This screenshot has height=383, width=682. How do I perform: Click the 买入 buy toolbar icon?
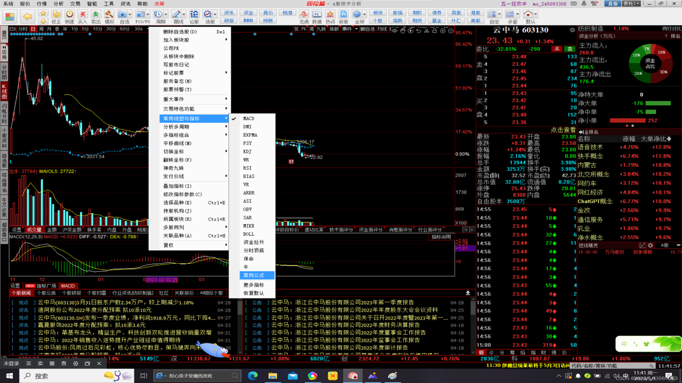[x=83, y=16]
